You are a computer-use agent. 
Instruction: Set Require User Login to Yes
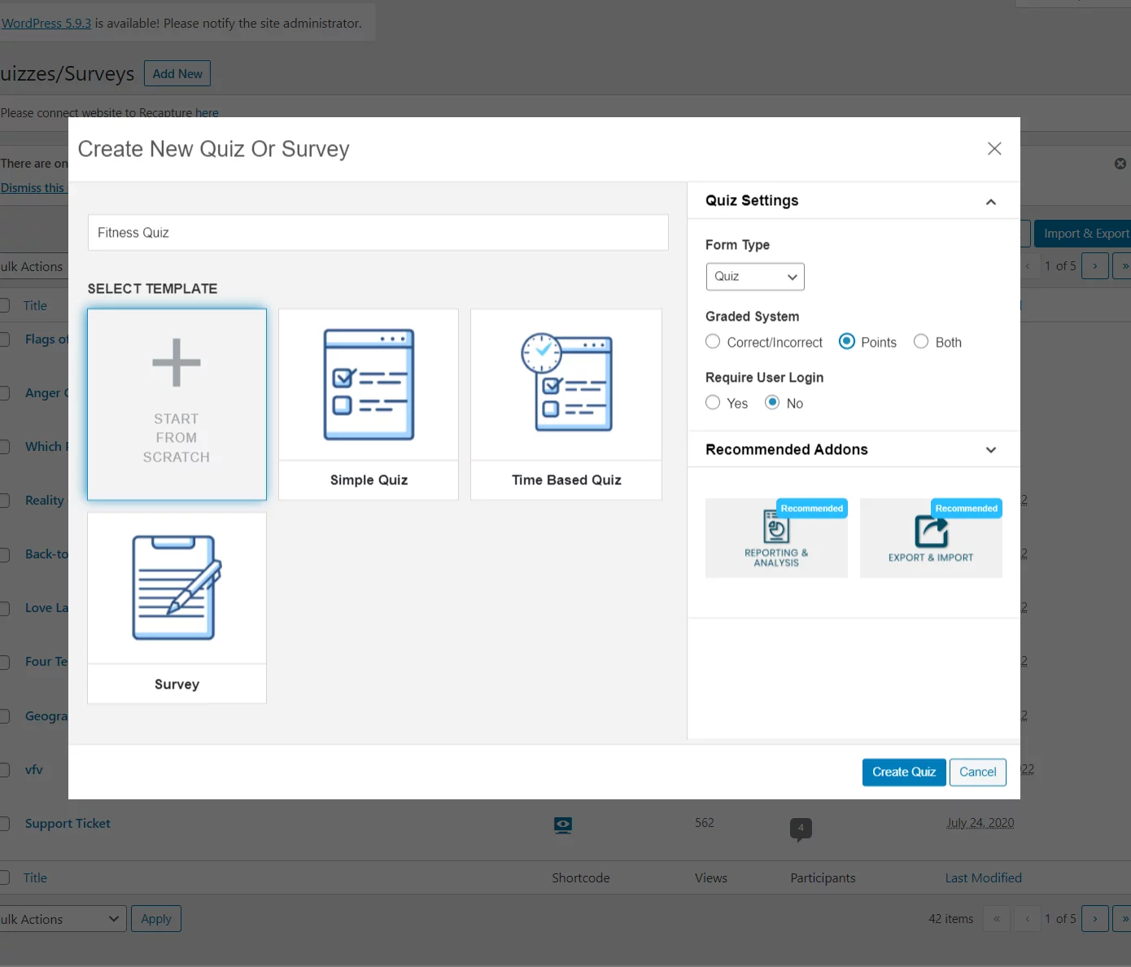[x=713, y=403]
